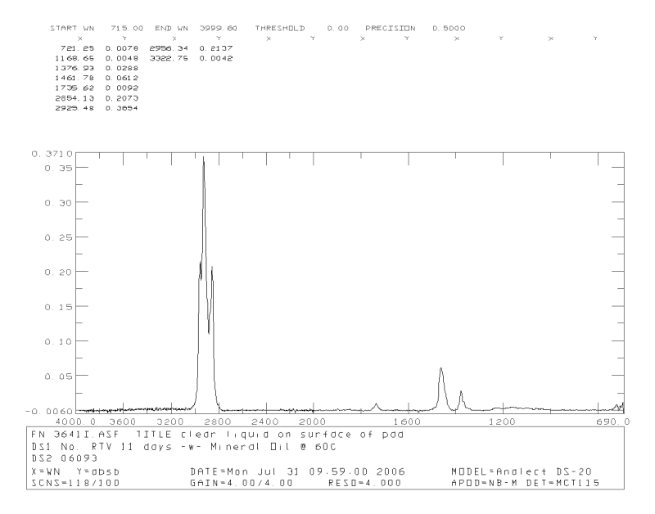The width and height of the screenshot is (655, 514).
Task: Click the y-axis tick label 0.25
Action: 58,237
